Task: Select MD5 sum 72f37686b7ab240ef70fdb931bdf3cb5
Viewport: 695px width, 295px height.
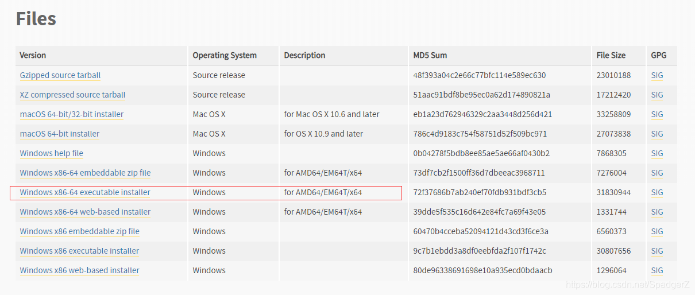Action: [480, 192]
